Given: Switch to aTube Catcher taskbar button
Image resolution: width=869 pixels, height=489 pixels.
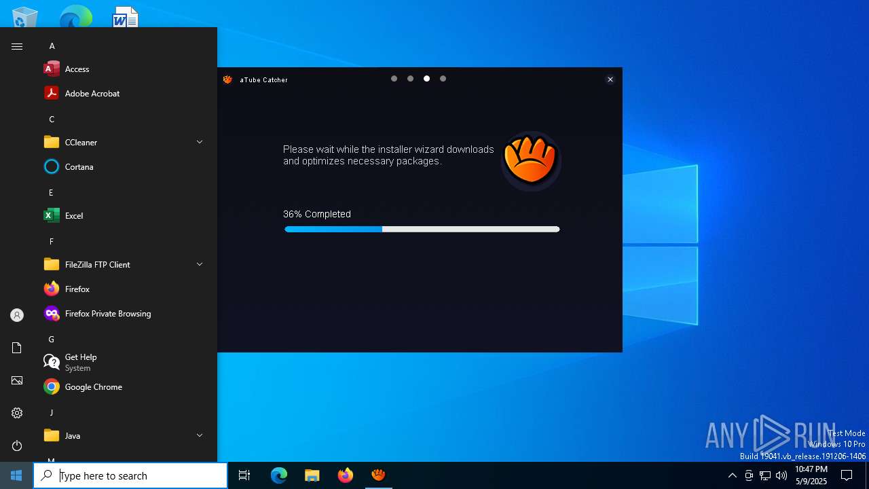Looking at the screenshot, I should pyautogui.click(x=379, y=475).
